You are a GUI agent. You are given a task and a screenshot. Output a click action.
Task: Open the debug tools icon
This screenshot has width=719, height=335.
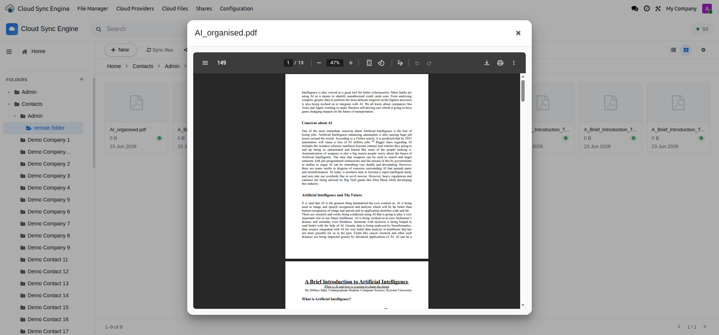pos(658,9)
